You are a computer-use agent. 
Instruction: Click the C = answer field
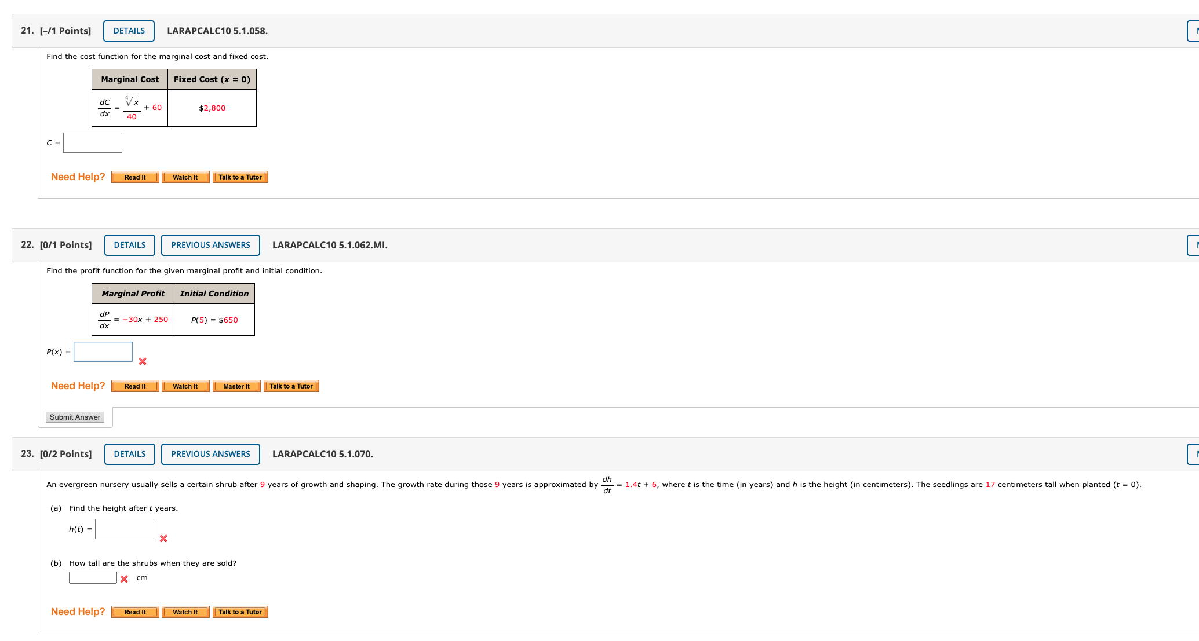click(x=93, y=143)
